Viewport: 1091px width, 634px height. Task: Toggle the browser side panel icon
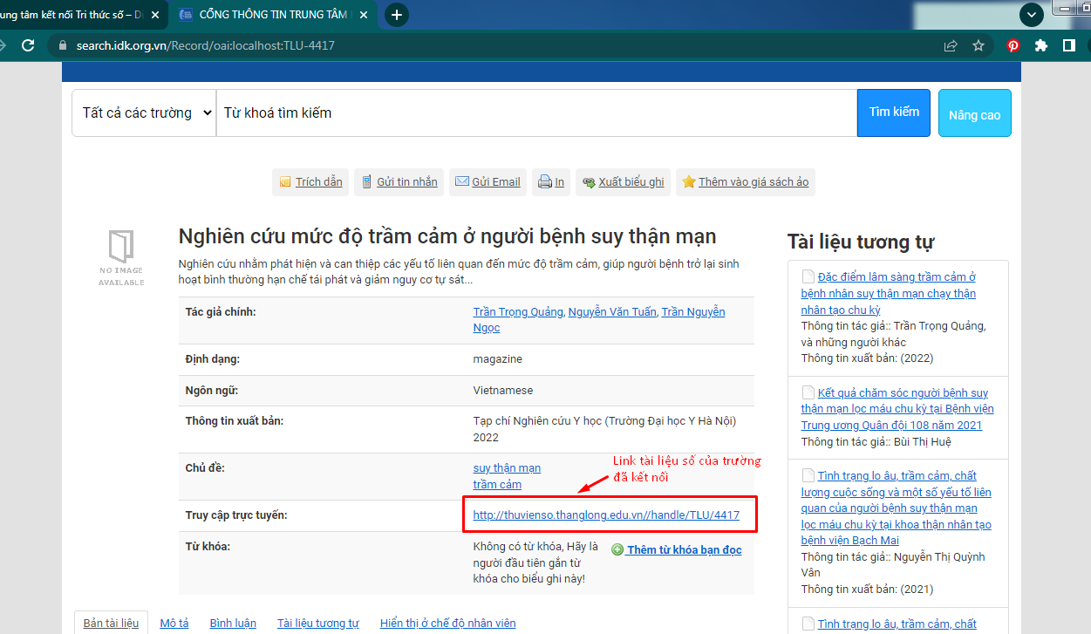coord(1068,45)
